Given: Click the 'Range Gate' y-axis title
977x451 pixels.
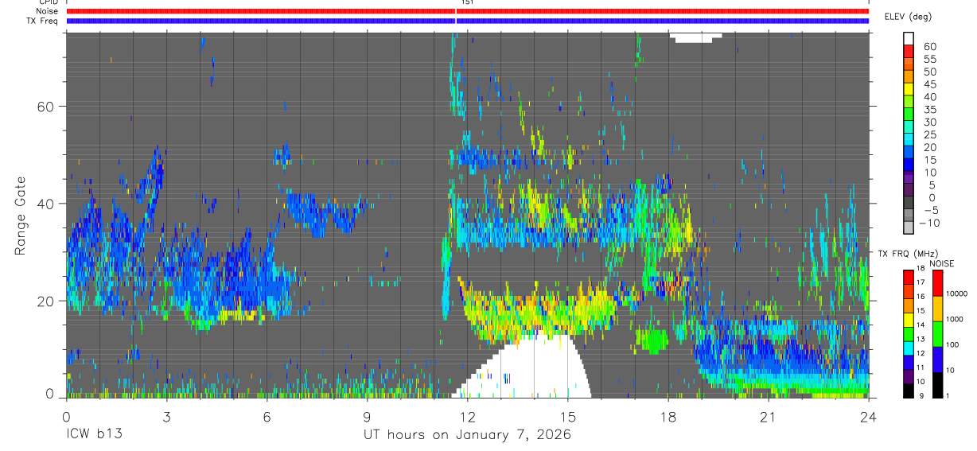Looking at the screenshot, I should [21, 215].
